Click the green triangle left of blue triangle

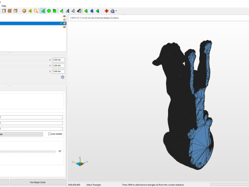click(86, 11)
